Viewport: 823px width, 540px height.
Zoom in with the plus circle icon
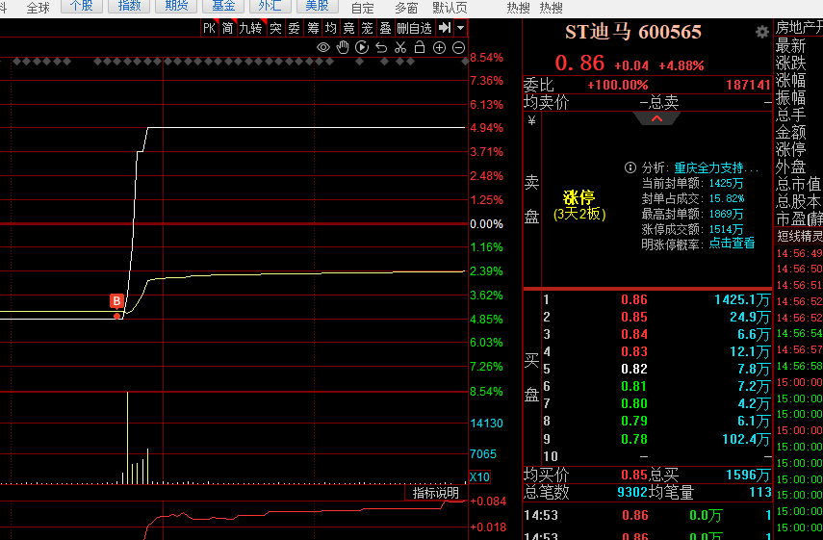coord(439,48)
